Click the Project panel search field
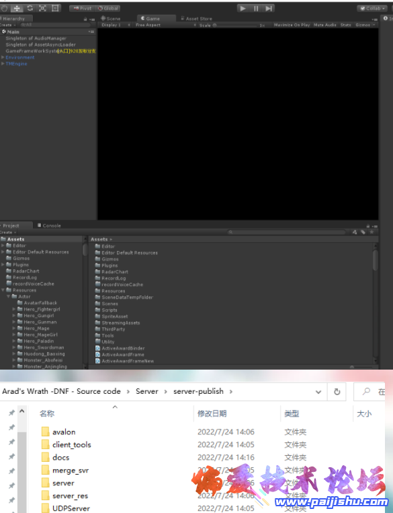This screenshot has height=513, width=393. click(287, 232)
